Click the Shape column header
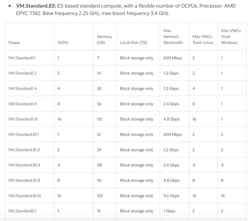The height and width of the screenshot is (221, 248). click(x=14, y=43)
